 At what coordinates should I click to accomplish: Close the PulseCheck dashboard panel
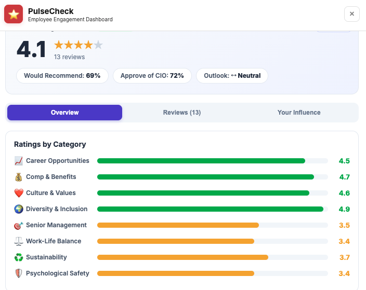coord(351,14)
